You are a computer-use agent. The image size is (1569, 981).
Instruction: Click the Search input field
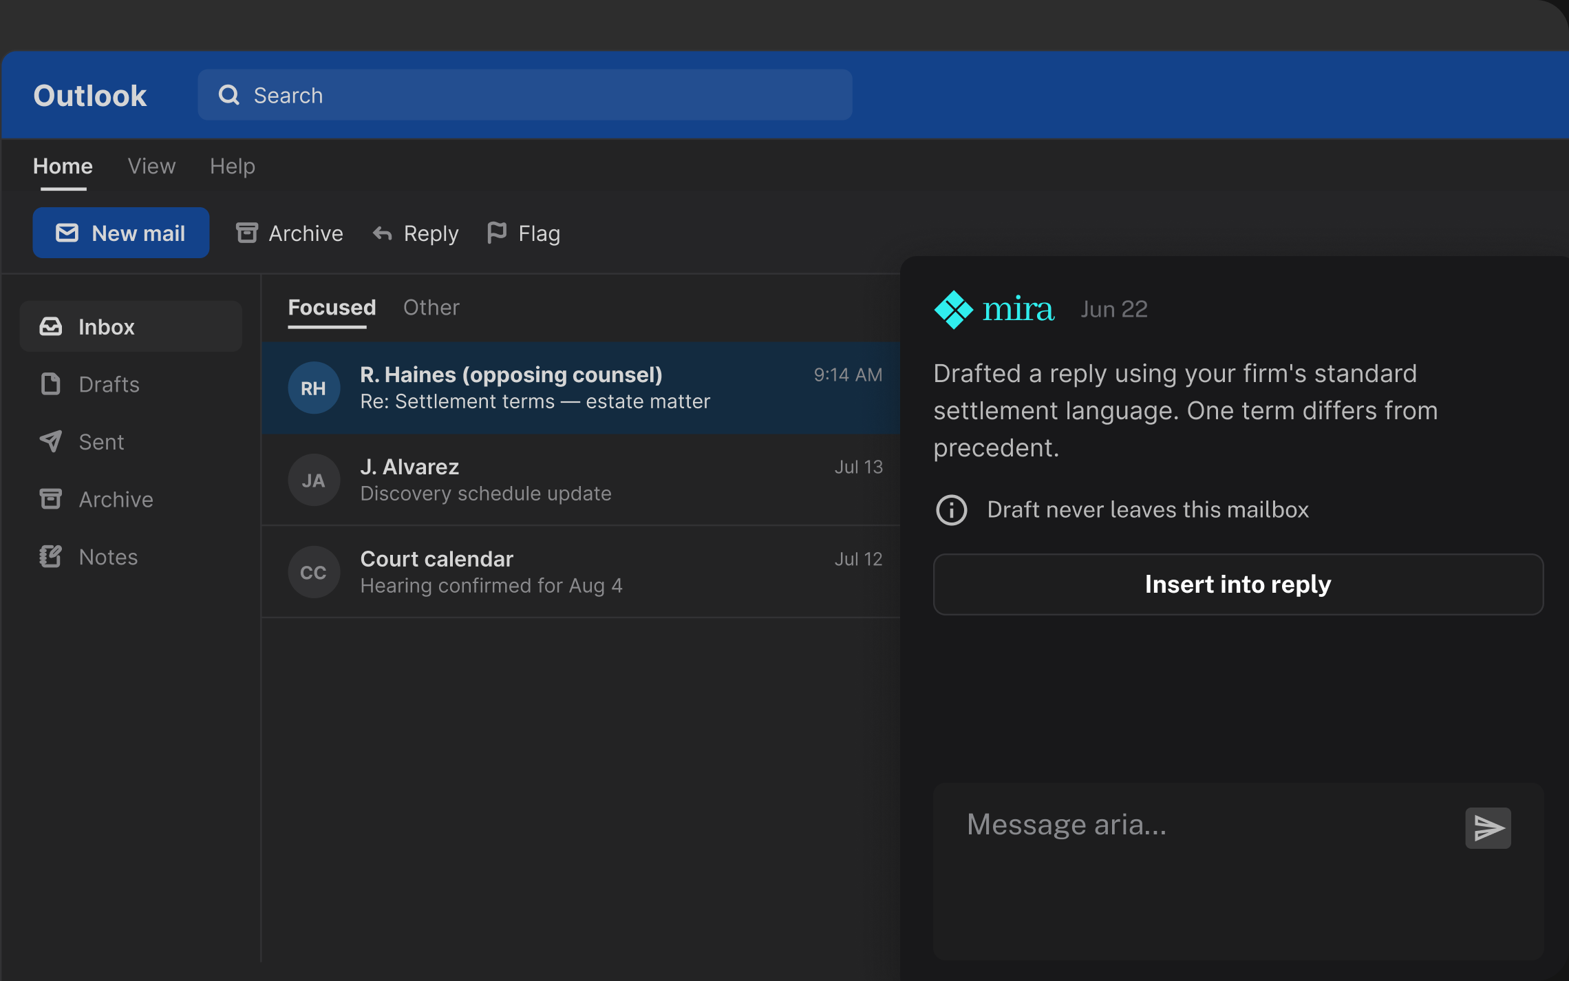click(525, 95)
